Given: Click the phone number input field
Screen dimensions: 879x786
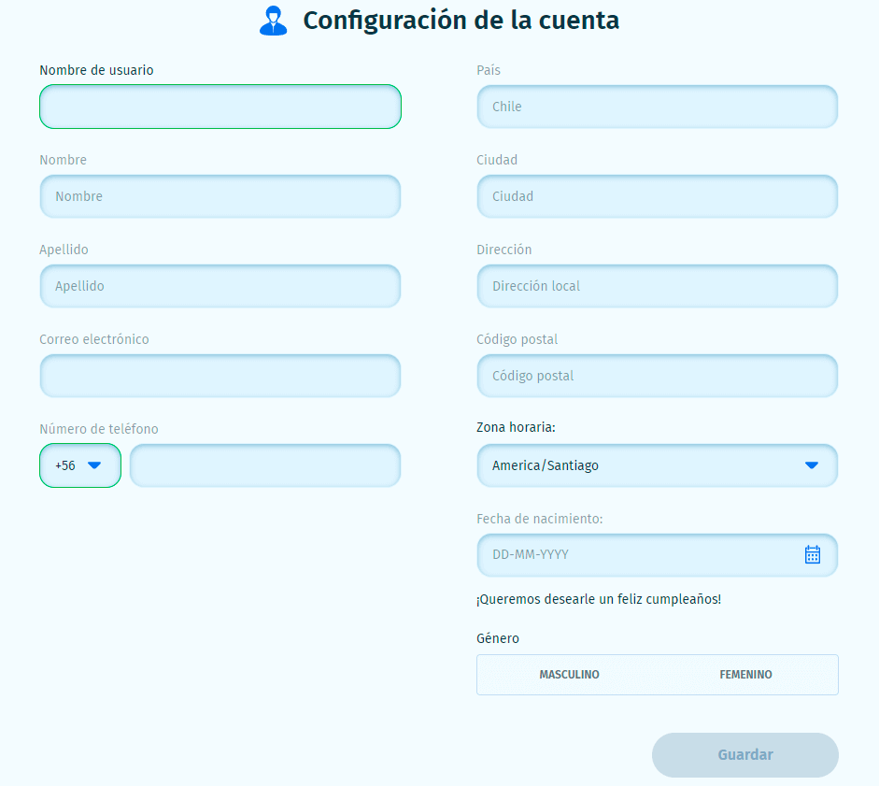Looking at the screenshot, I should click(x=265, y=465).
